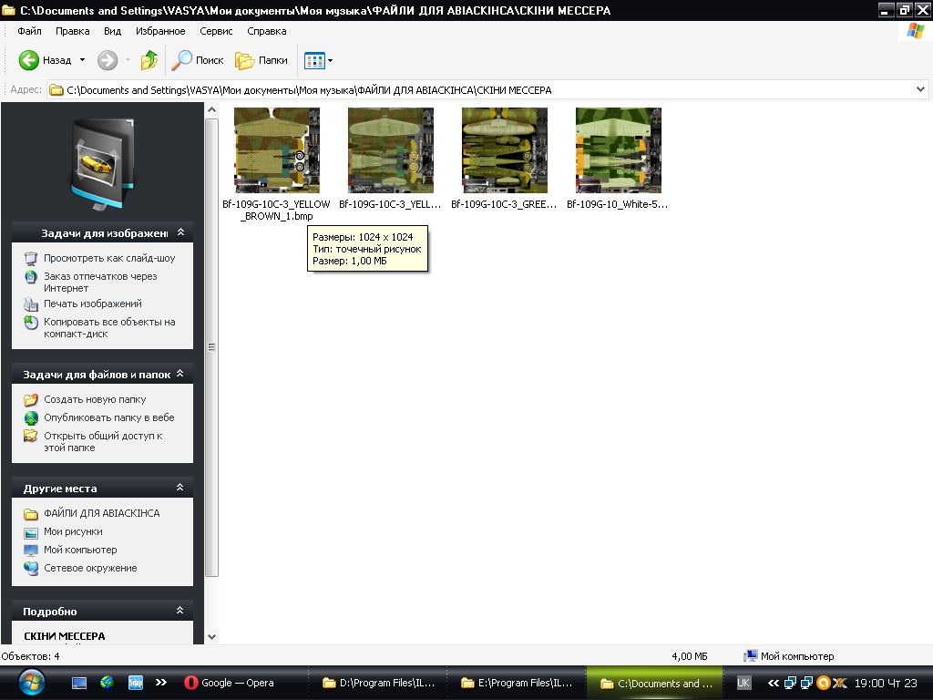Click Show Desktop quick launch icon

79,683
